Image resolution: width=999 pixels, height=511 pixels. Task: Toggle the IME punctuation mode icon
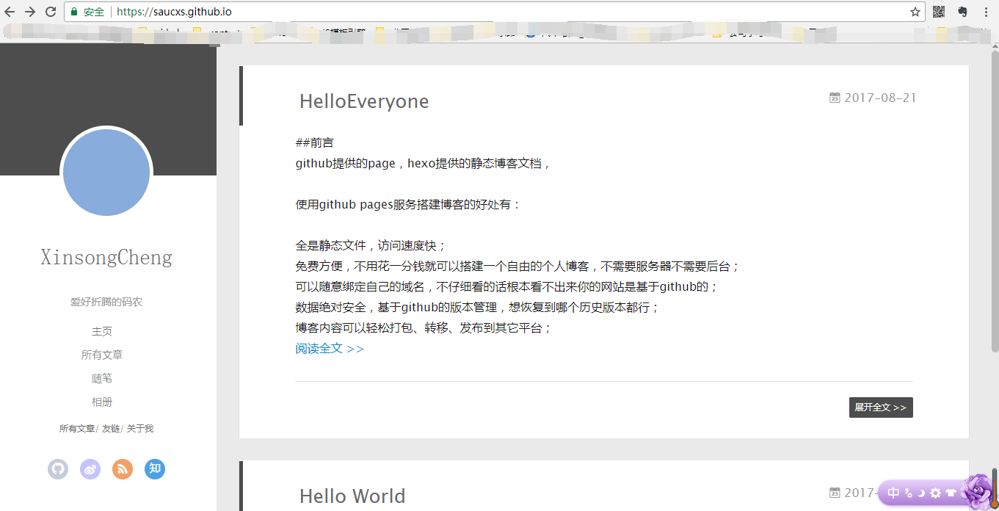point(909,493)
